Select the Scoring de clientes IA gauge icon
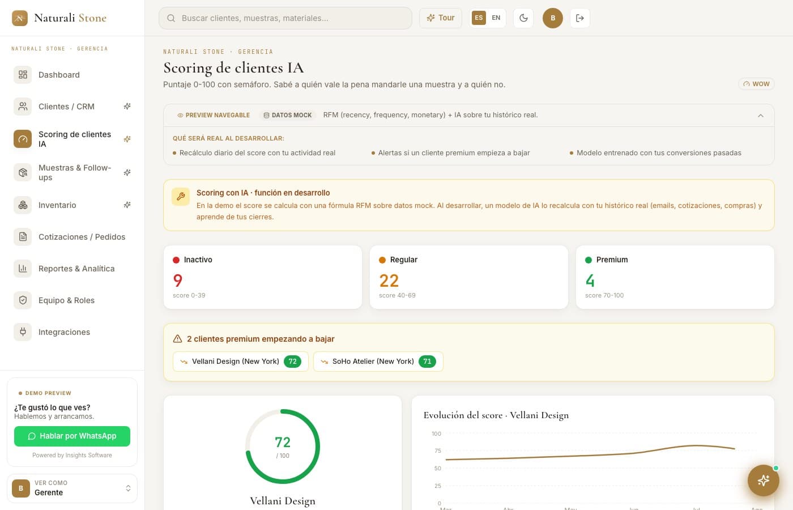Image resolution: width=793 pixels, height=510 pixels. click(x=23, y=139)
